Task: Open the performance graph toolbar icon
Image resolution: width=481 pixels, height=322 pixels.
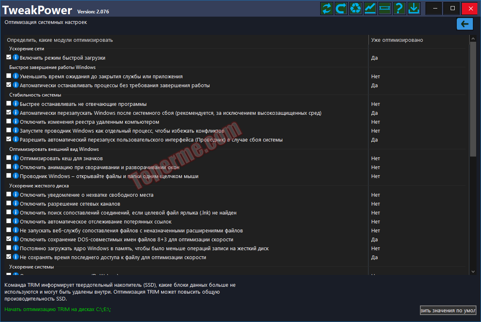Action: (x=370, y=8)
